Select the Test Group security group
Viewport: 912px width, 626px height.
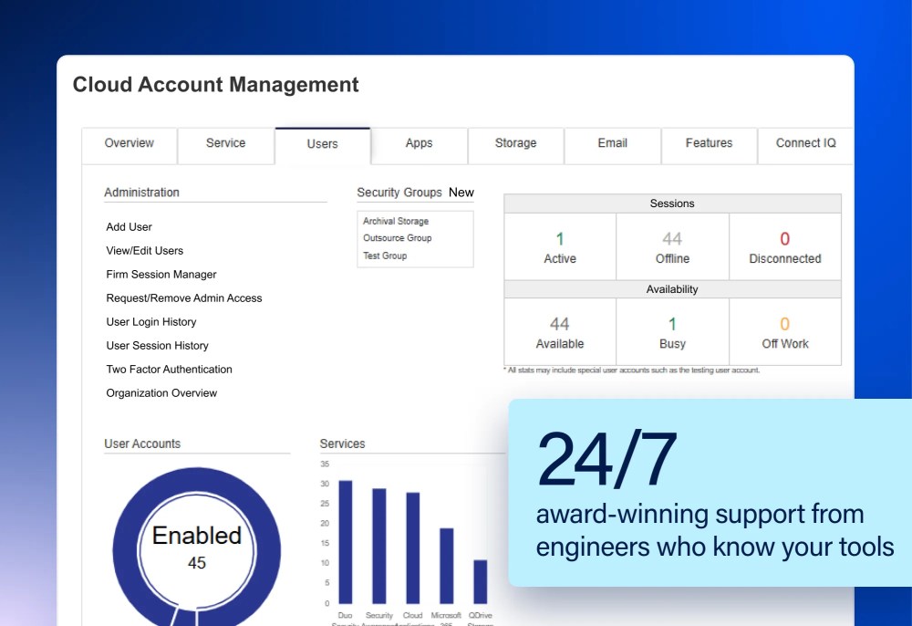pyautogui.click(x=383, y=256)
